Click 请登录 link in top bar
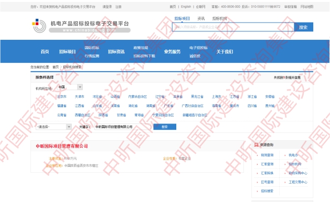 tap(108, 7)
